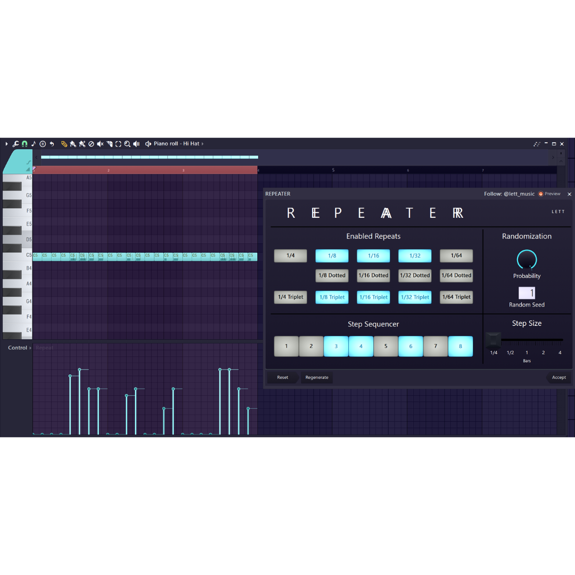The height and width of the screenshot is (575, 575).
Task: Click the Reset button
Action: point(282,377)
